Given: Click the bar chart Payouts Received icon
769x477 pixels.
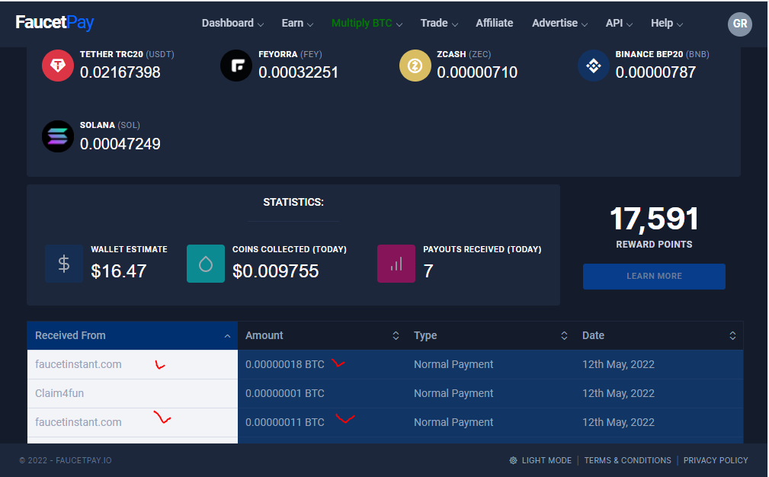Looking at the screenshot, I should tap(396, 264).
